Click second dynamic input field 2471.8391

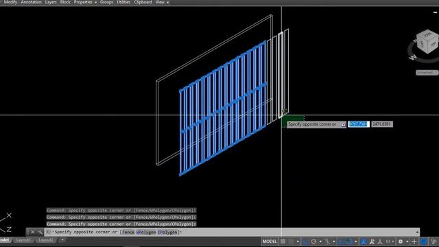[382, 124]
